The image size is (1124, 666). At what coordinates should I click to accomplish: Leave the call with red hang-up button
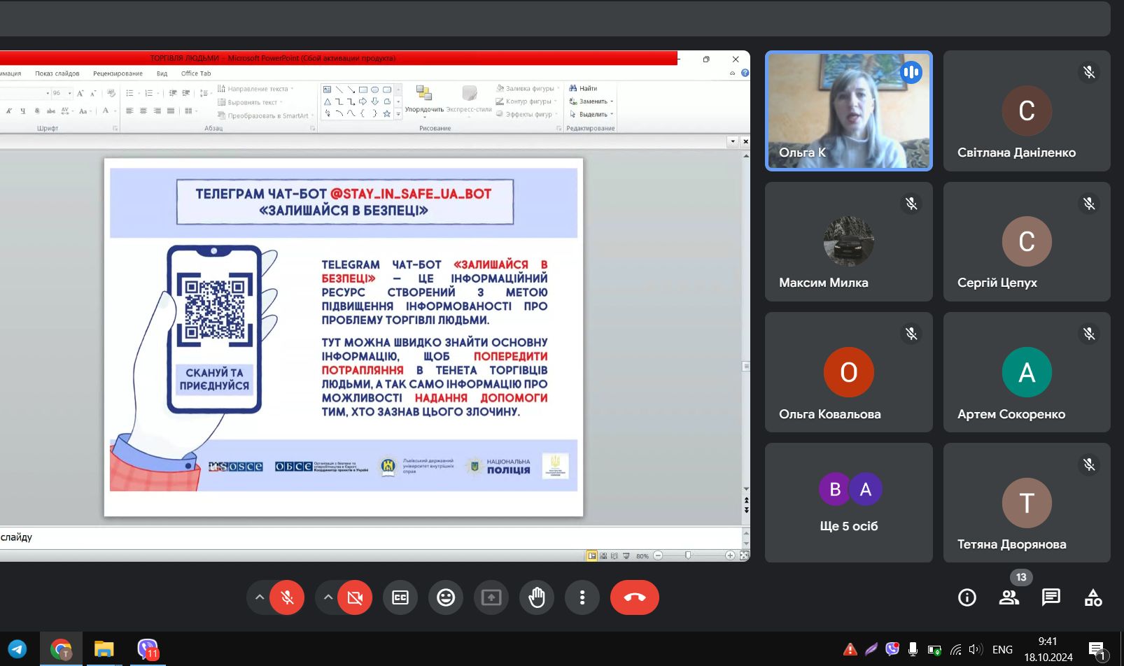click(x=634, y=597)
